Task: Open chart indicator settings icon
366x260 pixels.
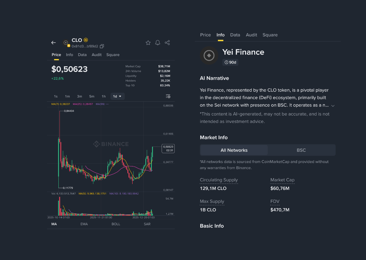Action: coord(168,96)
